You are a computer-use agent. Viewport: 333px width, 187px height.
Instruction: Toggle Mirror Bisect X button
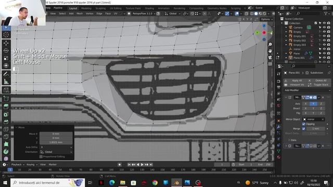click(305, 109)
